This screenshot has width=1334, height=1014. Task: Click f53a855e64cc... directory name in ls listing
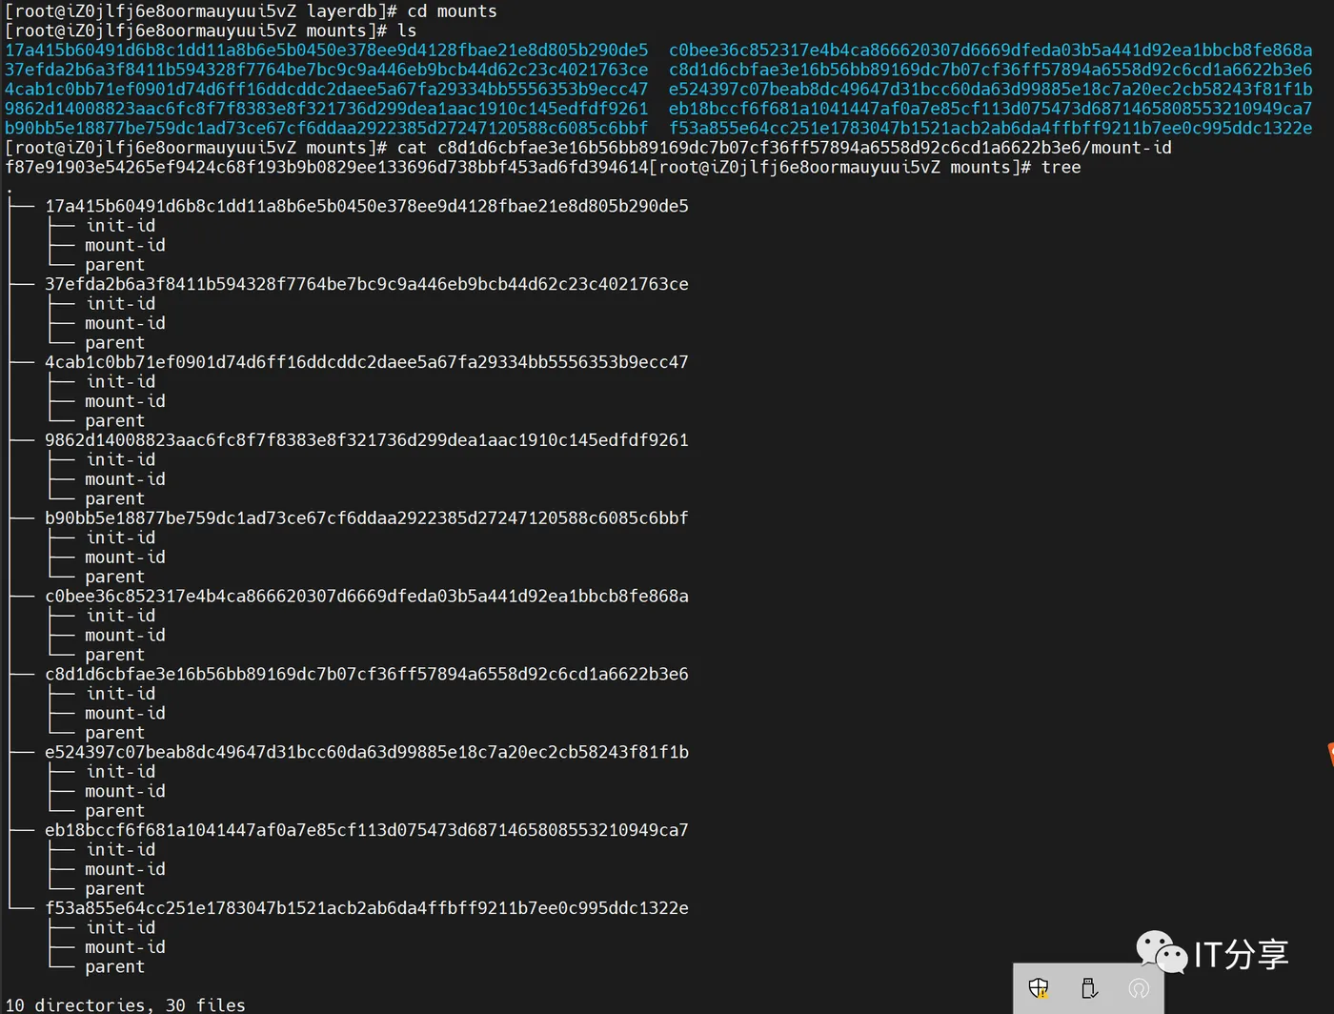coord(990,128)
